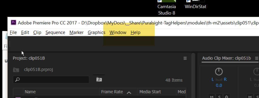The height and width of the screenshot is (98, 259).
Task: Select the Audio Clip Mixer: clip051b tab
Action: [x=226, y=58]
